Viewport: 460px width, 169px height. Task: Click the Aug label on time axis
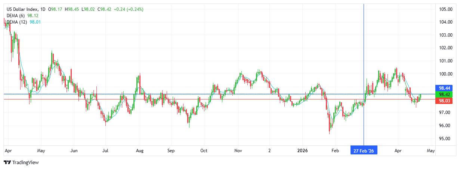tap(139, 151)
